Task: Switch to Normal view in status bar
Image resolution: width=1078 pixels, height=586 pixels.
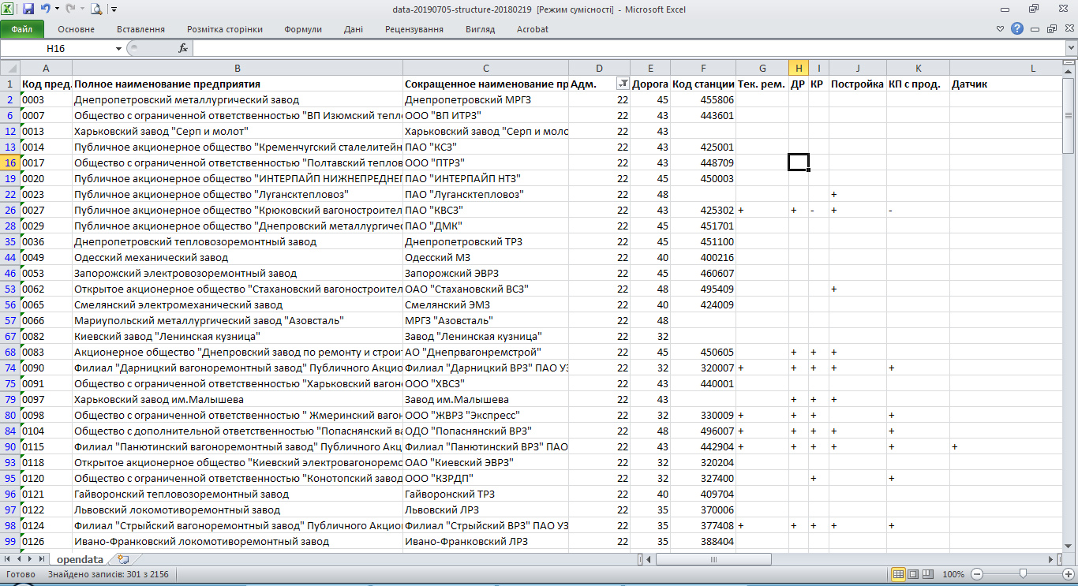Action: coord(898,574)
